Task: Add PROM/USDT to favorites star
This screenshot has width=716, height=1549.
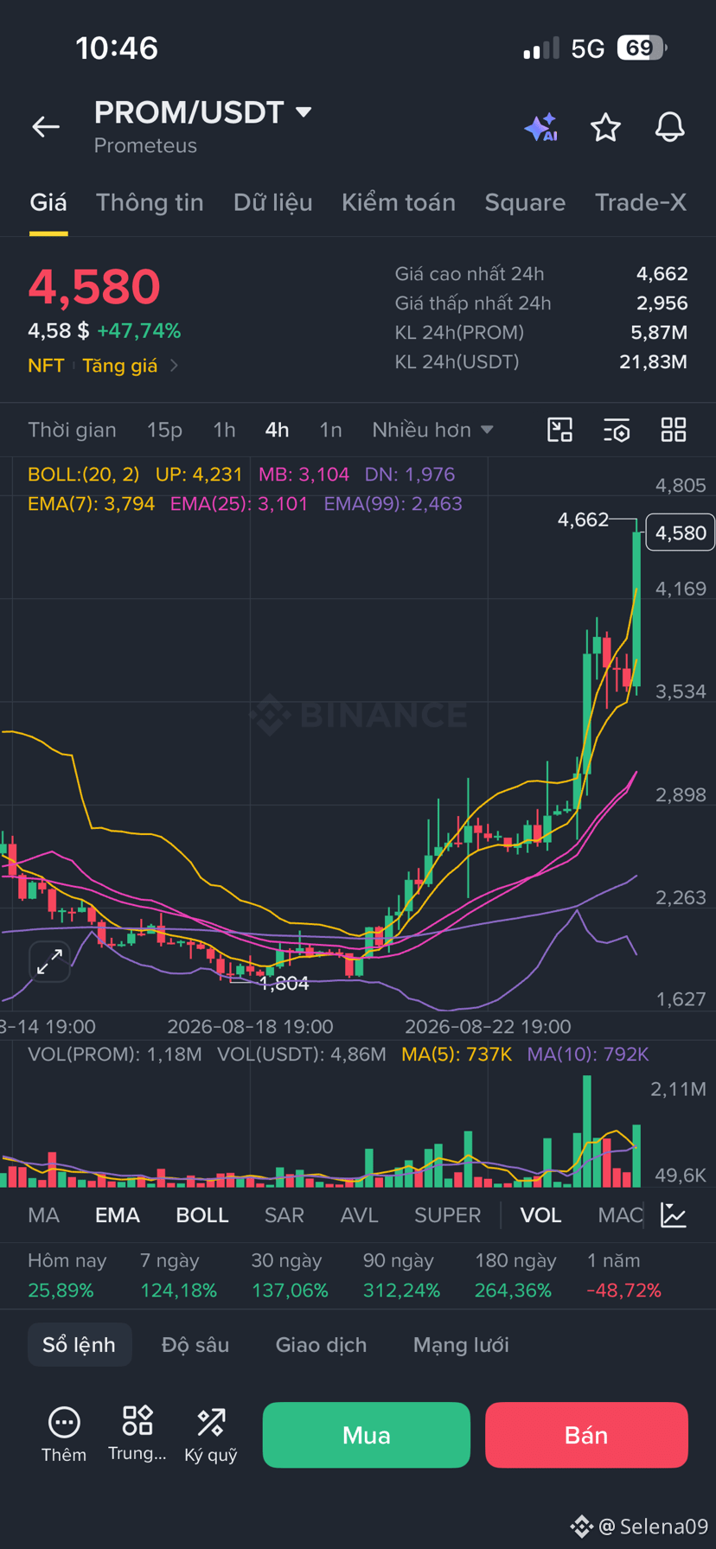Action: pos(605,127)
